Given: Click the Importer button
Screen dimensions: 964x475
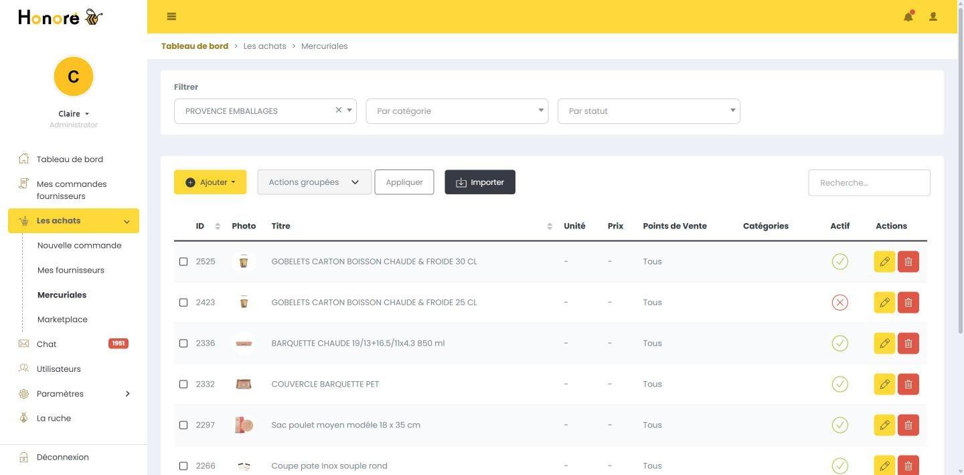Looking at the screenshot, I should pos(480,182).
